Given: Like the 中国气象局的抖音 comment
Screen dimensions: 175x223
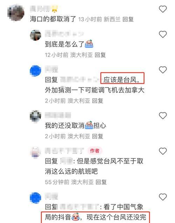Looking at the screenshot, I should (x=163, y=197).
